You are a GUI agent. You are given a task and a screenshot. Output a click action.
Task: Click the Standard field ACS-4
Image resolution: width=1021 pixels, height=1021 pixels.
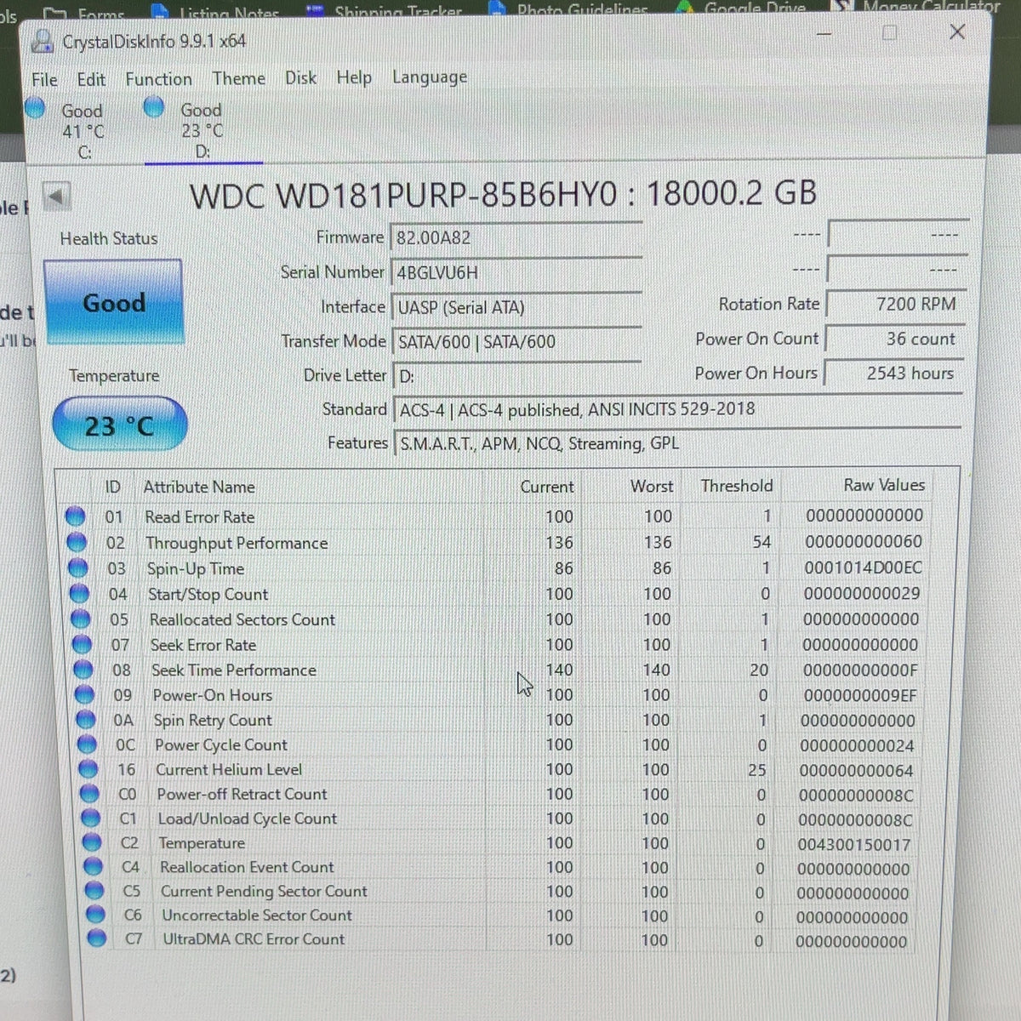[677, 409]
